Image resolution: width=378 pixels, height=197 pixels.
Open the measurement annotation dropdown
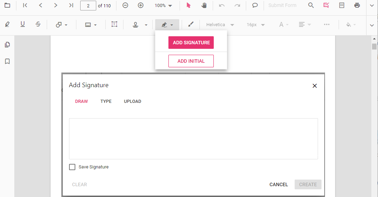point(91,25)
